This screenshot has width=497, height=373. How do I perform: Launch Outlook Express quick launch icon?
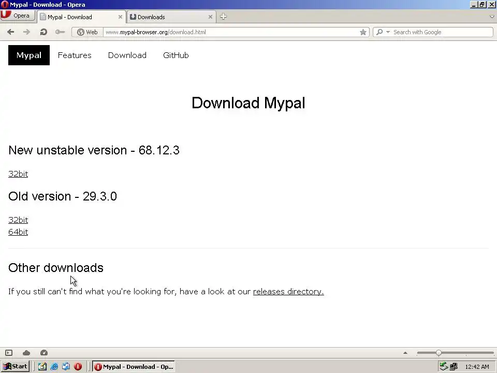pyautogui.click(x=66, y=367)
